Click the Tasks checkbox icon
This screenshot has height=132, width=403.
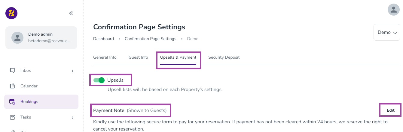pos(12,117)
